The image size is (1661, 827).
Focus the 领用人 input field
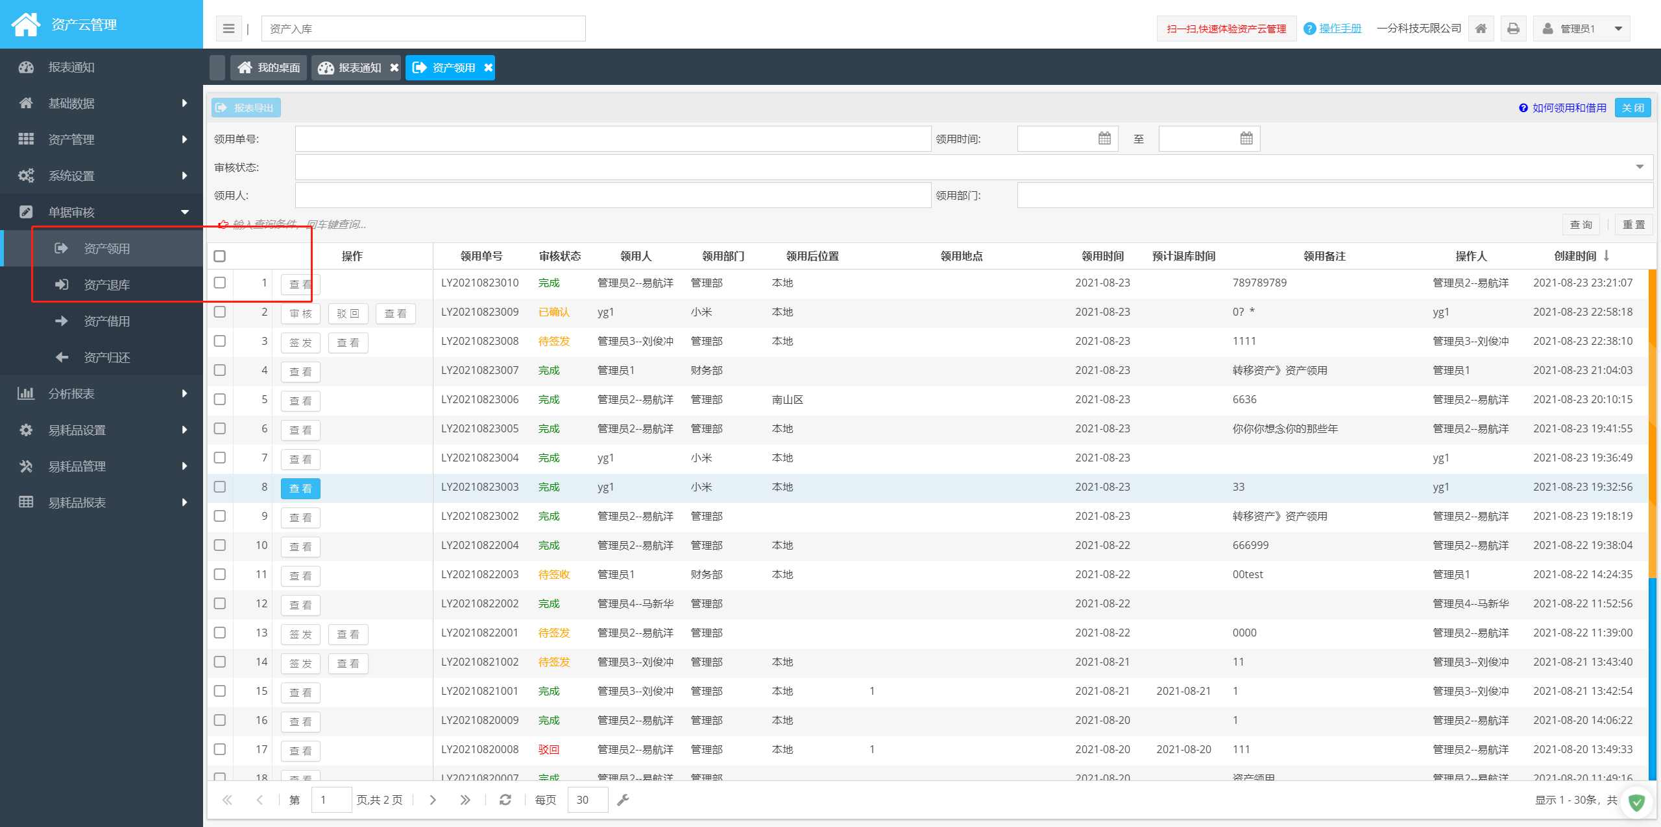pos(613,195)
